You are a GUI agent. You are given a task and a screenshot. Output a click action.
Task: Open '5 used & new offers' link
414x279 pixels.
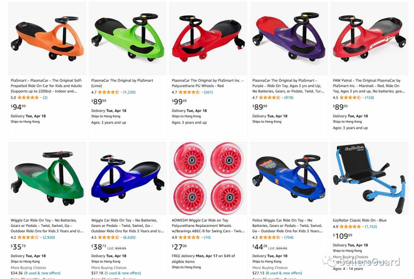tap(123, 273)
